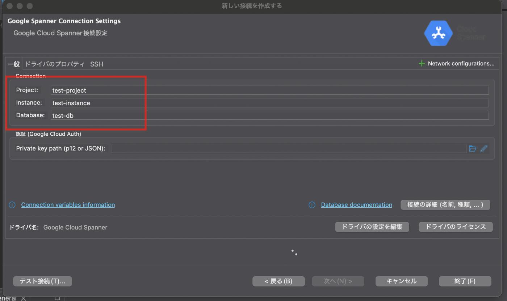Click the green plus Network configurations icon
The height and width of the screenshot is (301, 507).
click(422, 63)
